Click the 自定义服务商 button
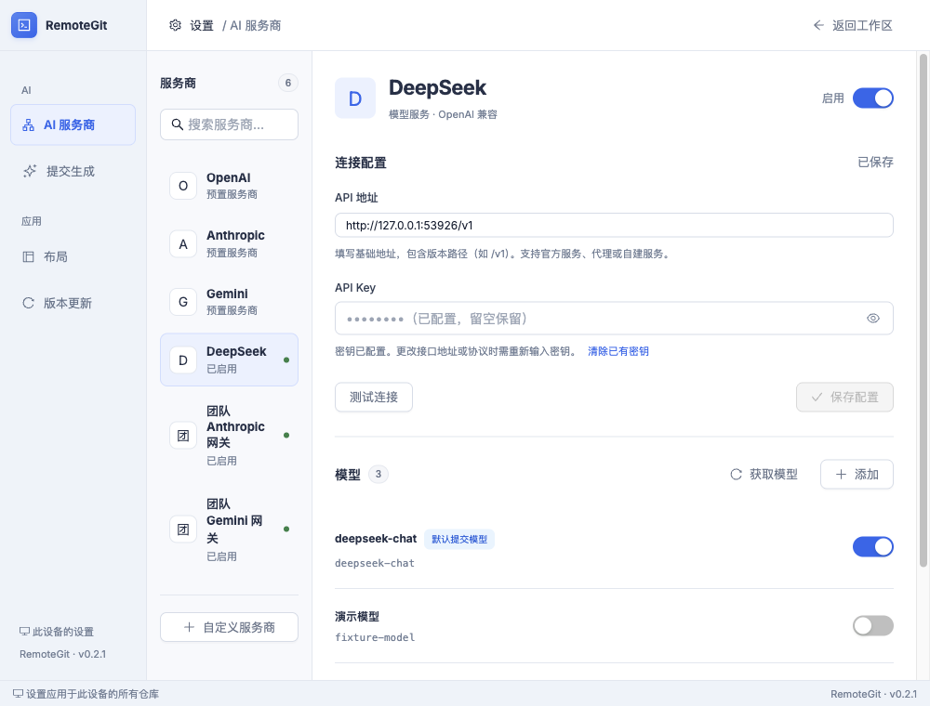This screenshot has width=930, height=706. (229, 627)
